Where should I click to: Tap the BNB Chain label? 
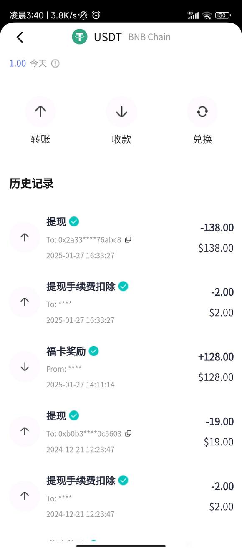(149, 37)
